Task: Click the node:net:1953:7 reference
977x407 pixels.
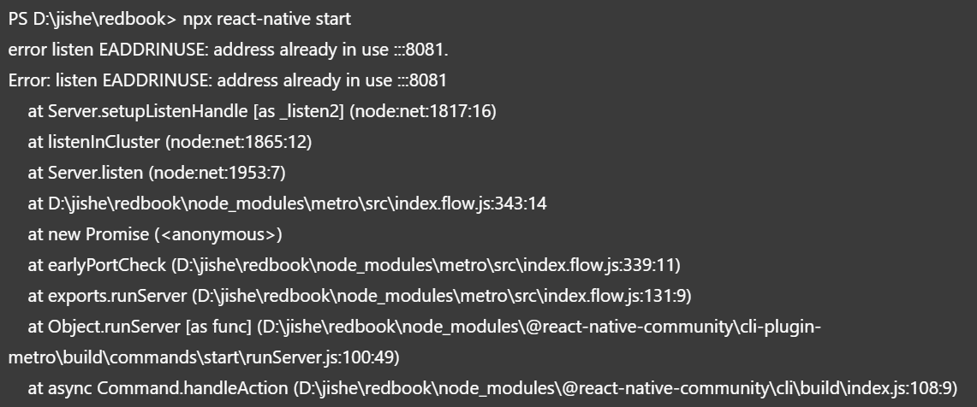Action: coord(217,173)
